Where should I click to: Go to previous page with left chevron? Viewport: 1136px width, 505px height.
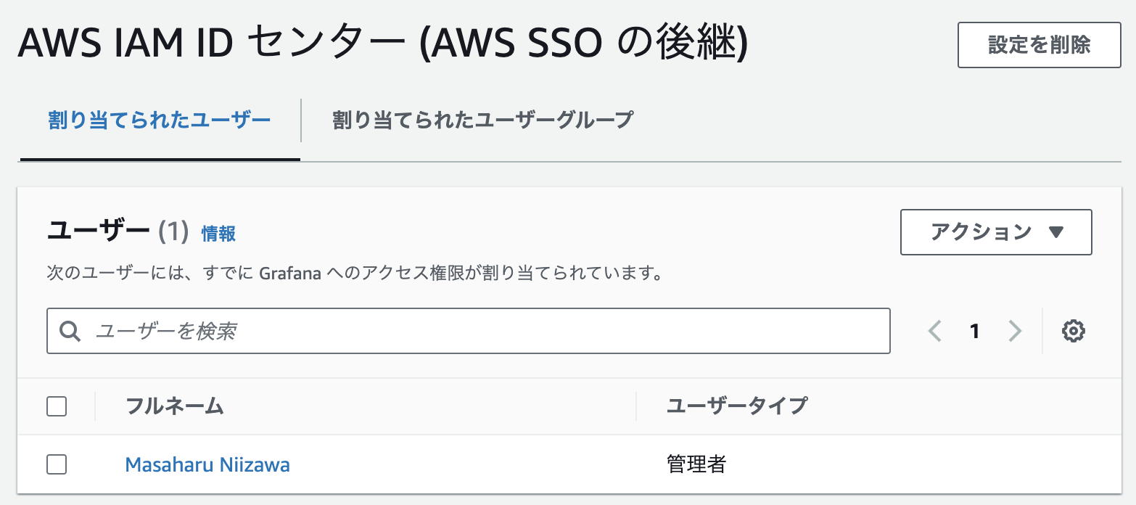(935, 332)
